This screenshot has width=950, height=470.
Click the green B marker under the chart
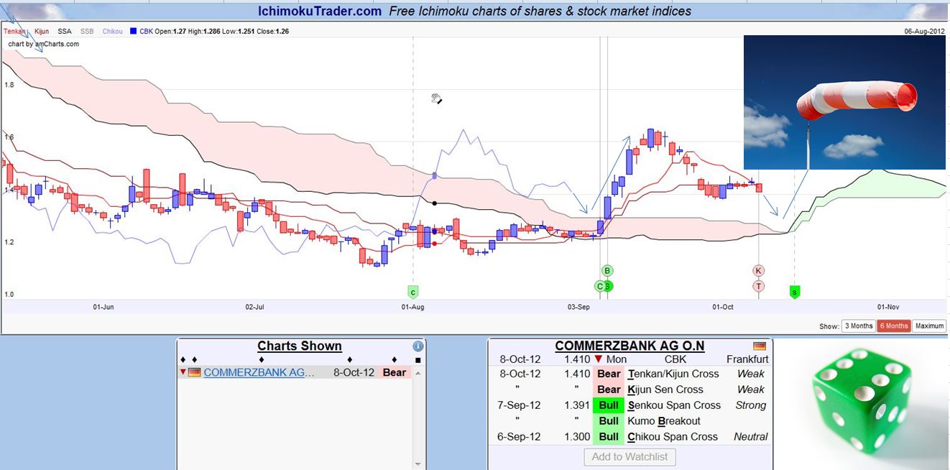coord(607,271)
